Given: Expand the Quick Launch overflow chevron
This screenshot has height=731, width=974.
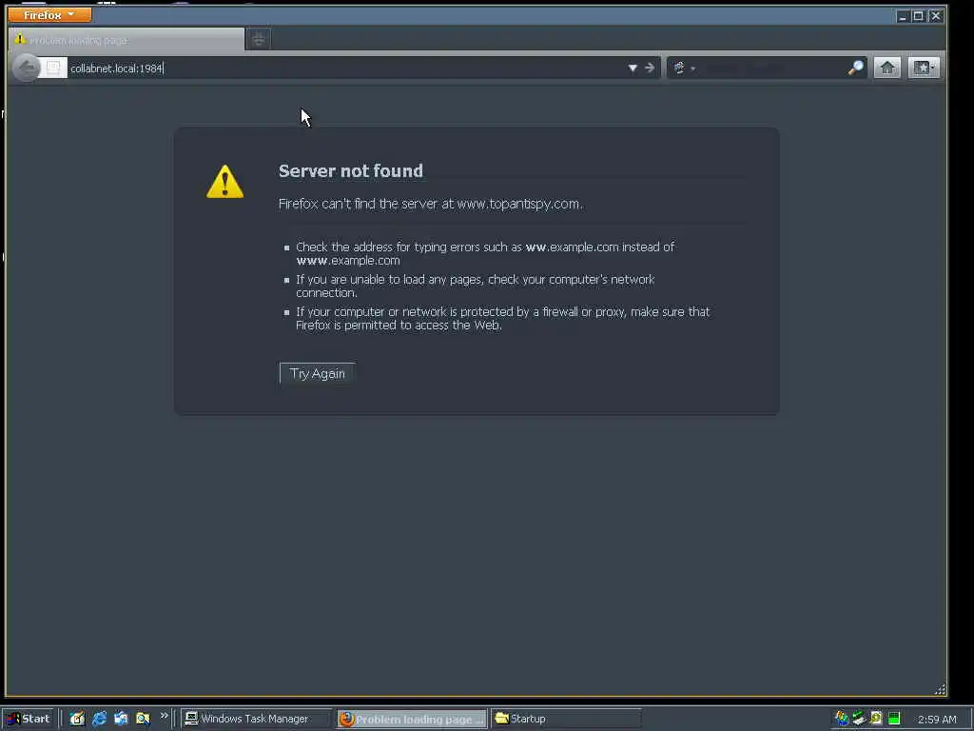Looking at the screenshot, I should pos(164,716).
